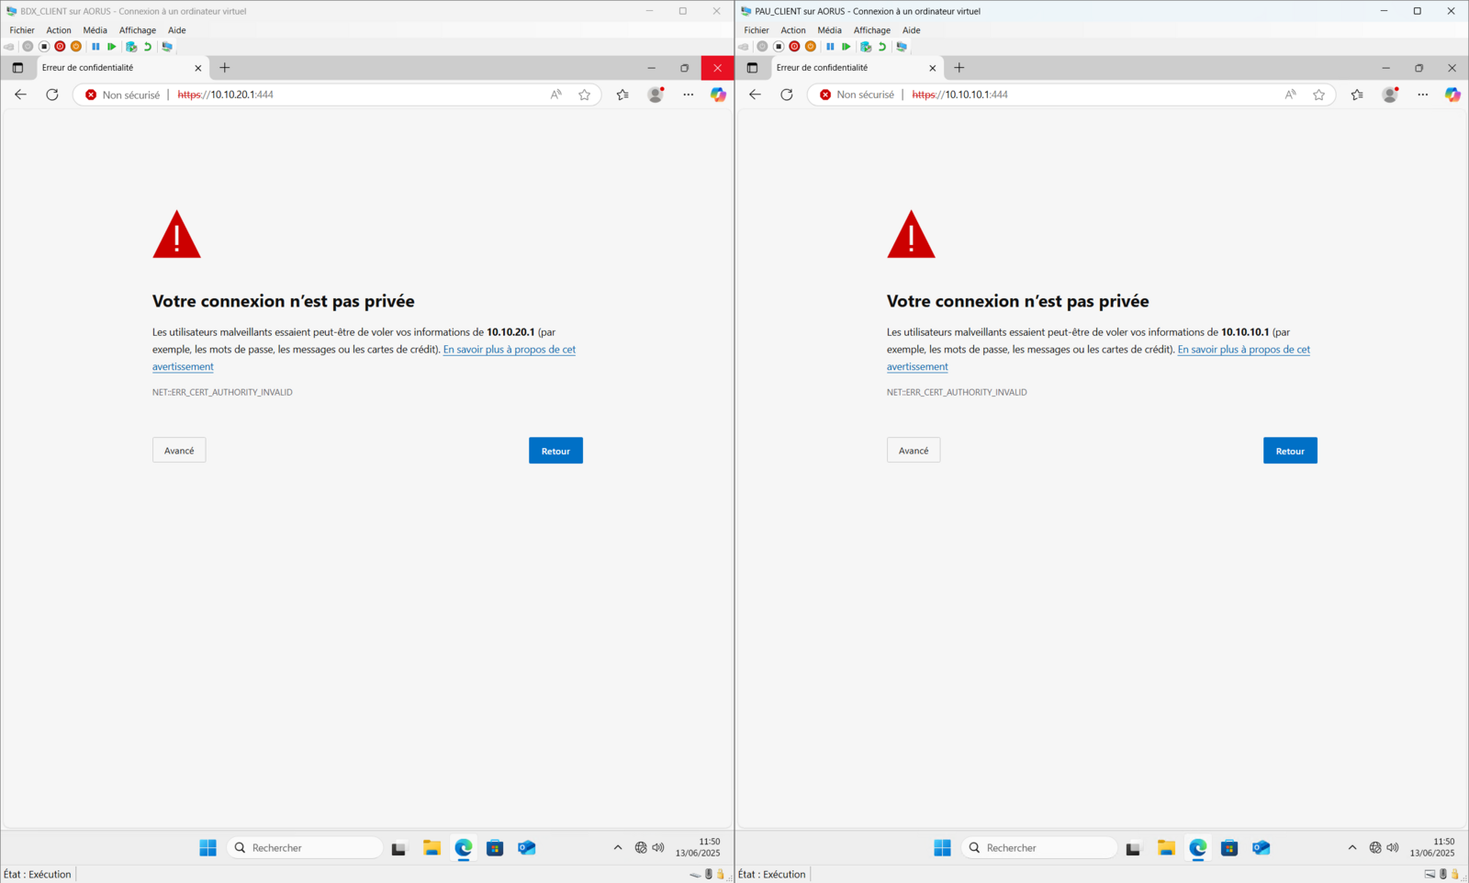This screenshot has height=883, width=1469.
Task: Expand the Avancé options for 10.10.20.1
Action: click(179, 451)
